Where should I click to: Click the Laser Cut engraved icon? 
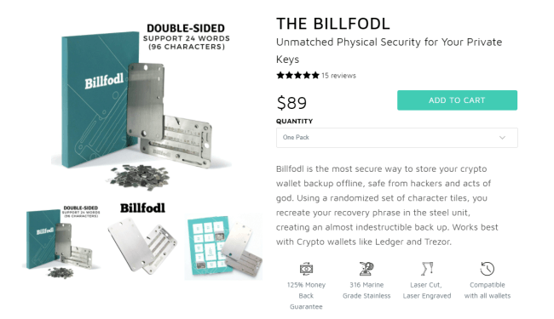pos(427,269)
